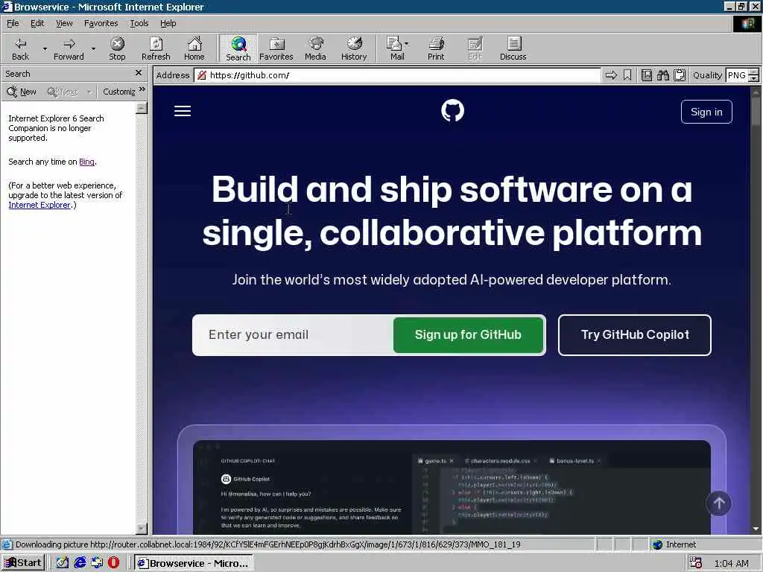Click the Forward toolbar button

coord(69,48)
